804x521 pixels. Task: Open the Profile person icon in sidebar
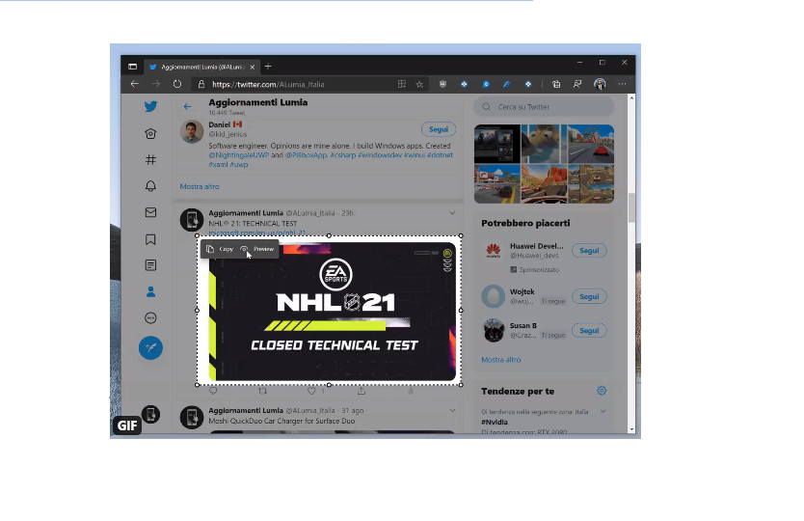(150, 292)
